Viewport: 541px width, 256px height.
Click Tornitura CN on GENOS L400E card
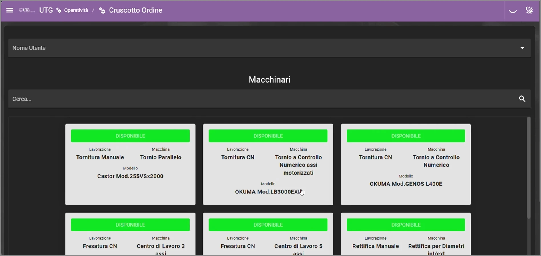(375, 157)
